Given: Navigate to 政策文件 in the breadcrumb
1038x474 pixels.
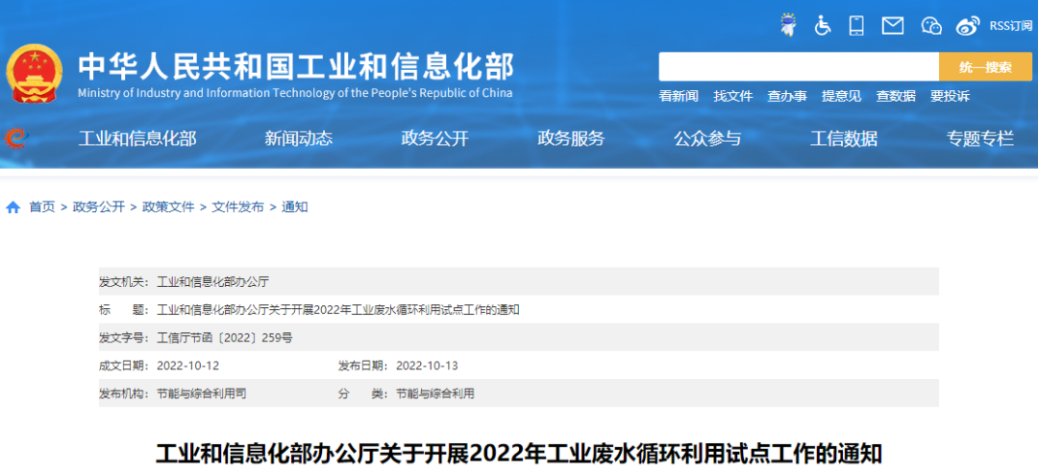Looking at the screenshot, I should coord(168,207).
